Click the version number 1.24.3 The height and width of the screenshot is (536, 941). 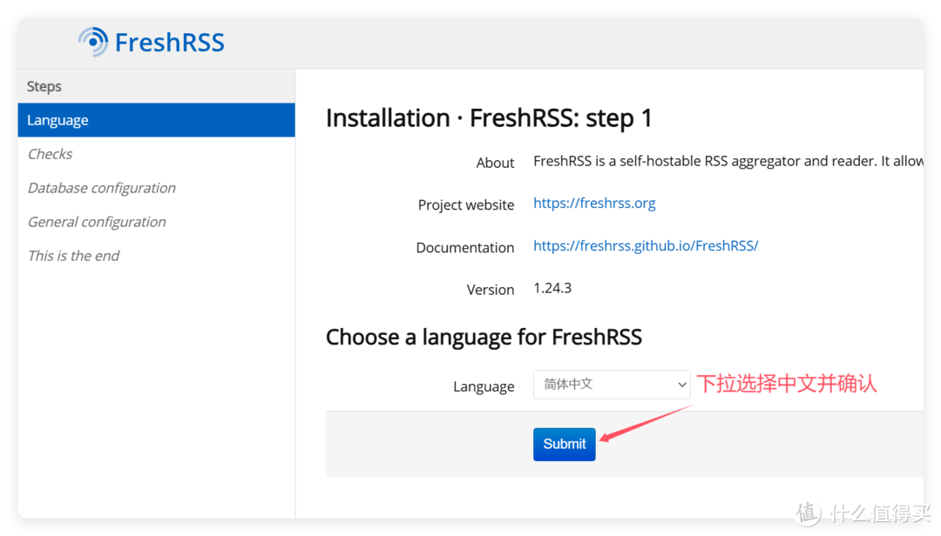pyautogui.click(x=552, y=288)
